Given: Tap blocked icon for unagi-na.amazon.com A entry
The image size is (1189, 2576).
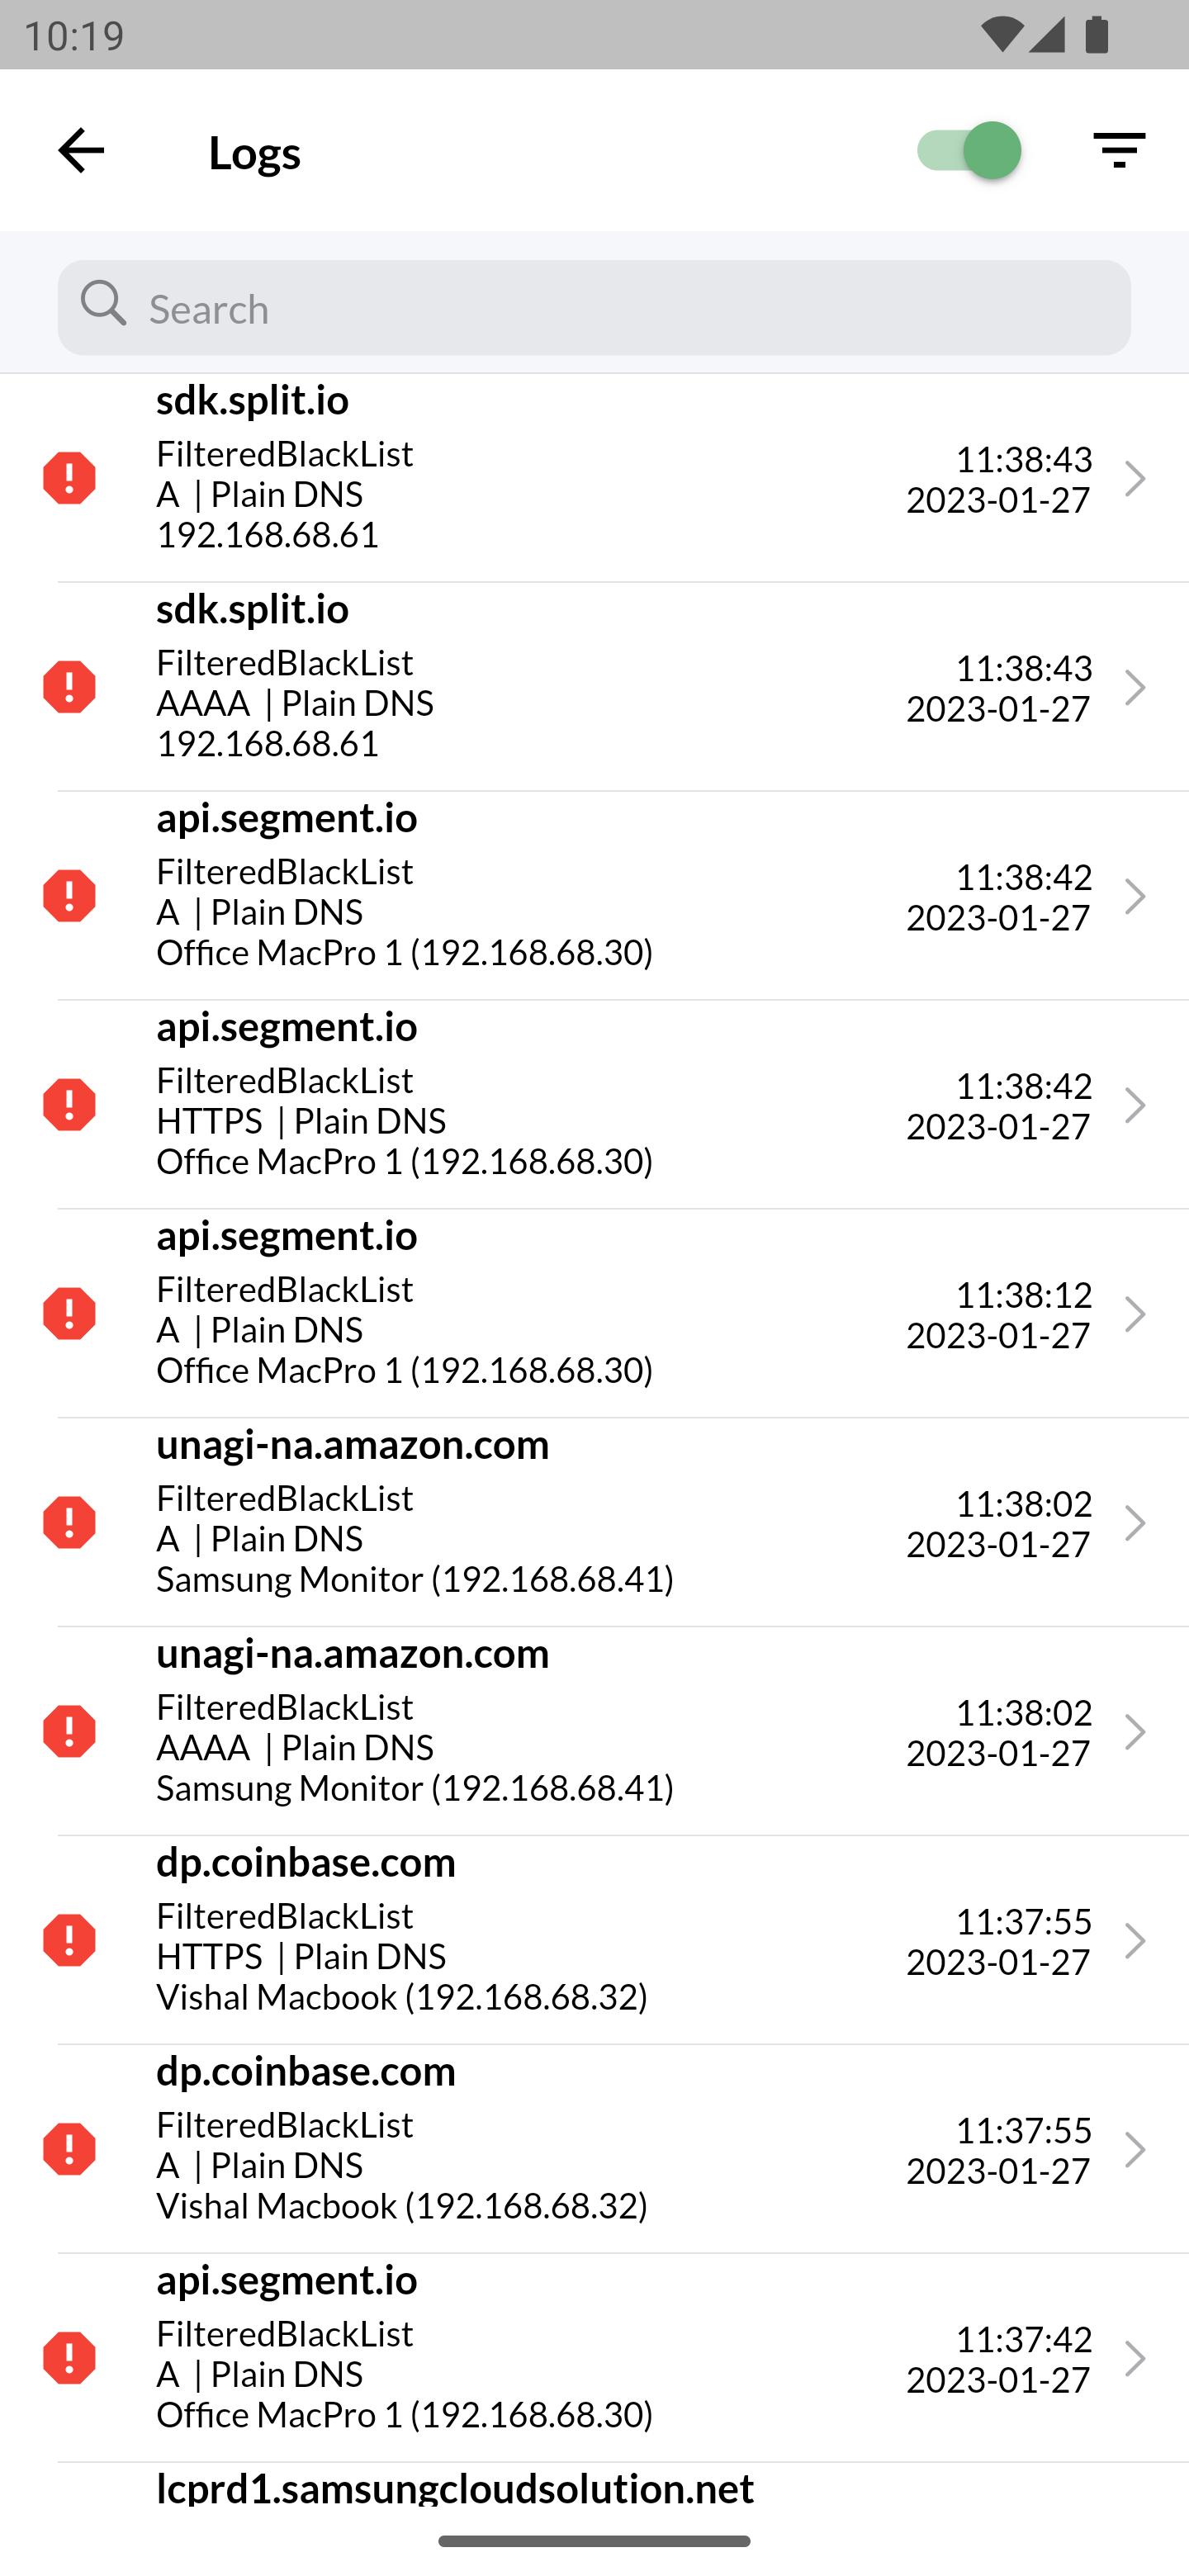Looking at the screenshot, I should coord(69,1522).
